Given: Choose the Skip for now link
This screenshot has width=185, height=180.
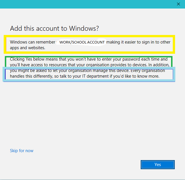Looking at the screenshot, I should click(x=22, y=151).
